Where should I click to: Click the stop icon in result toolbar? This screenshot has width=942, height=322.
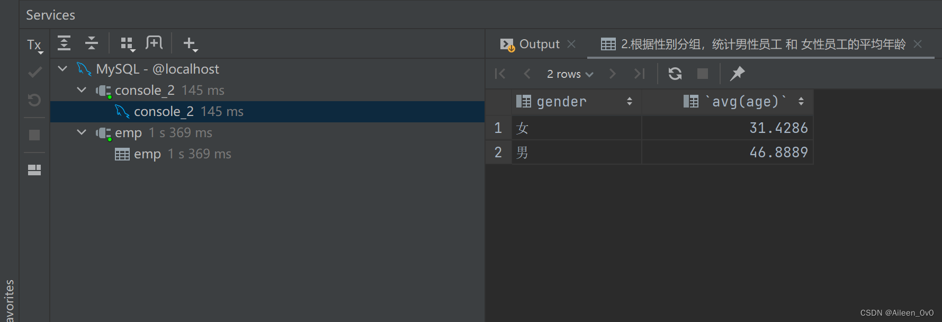(x=703, y=74)
